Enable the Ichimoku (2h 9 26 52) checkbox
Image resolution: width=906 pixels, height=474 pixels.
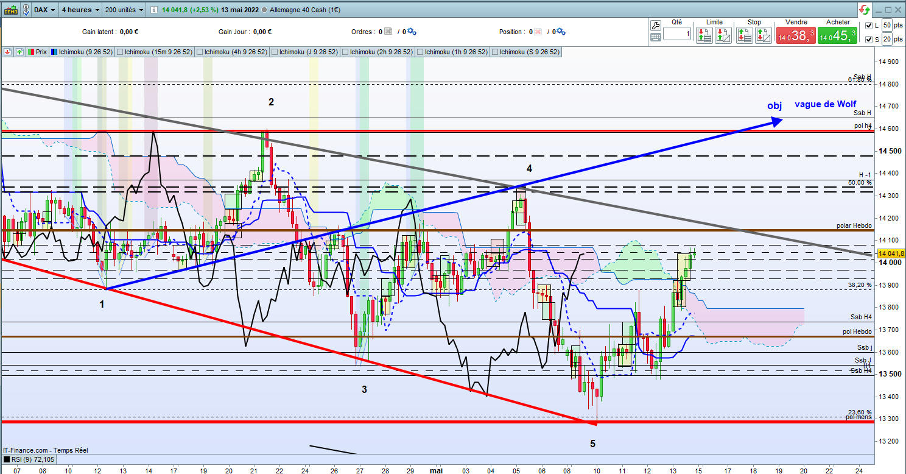tap(346, 52)
